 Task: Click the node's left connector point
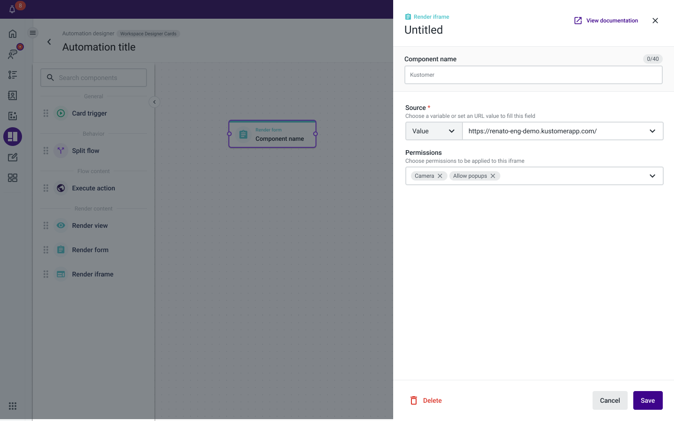tap(229, 134)
